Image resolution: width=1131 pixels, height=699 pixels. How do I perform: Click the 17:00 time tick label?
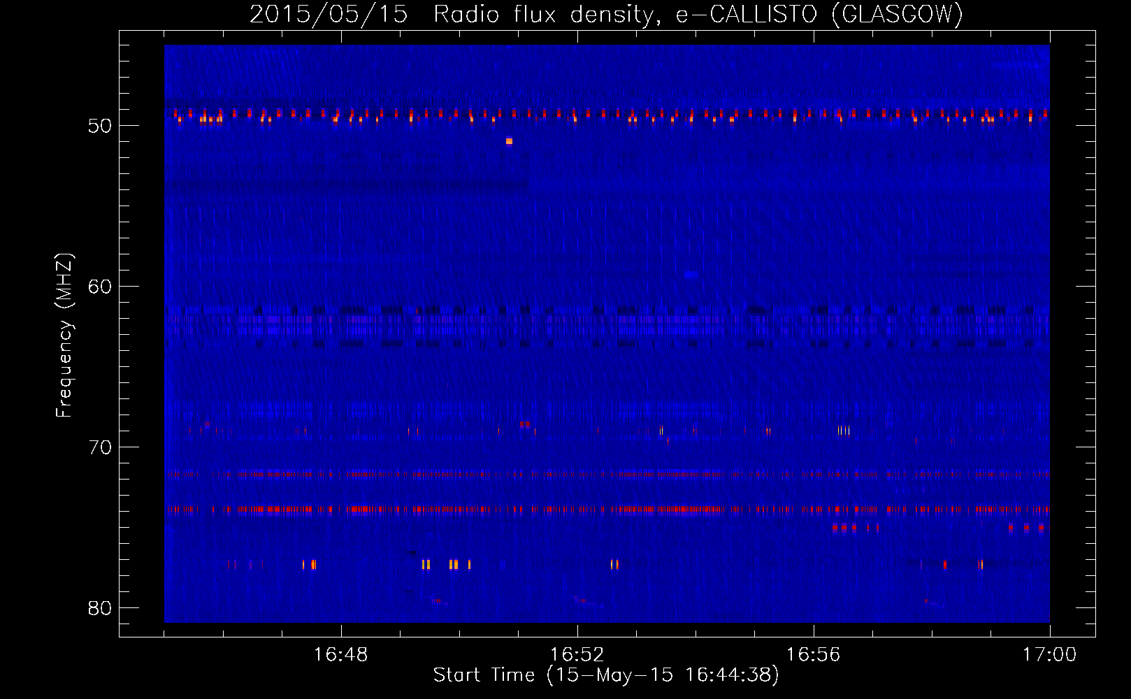(x=1049, y=655)
